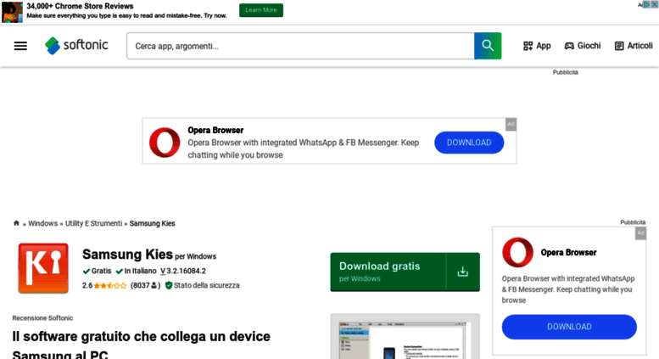
Task: Click version V 3.2.16084.2
Action: 183,271
